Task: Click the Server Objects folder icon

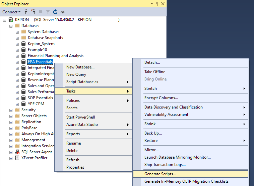Action: coord(17,116)
